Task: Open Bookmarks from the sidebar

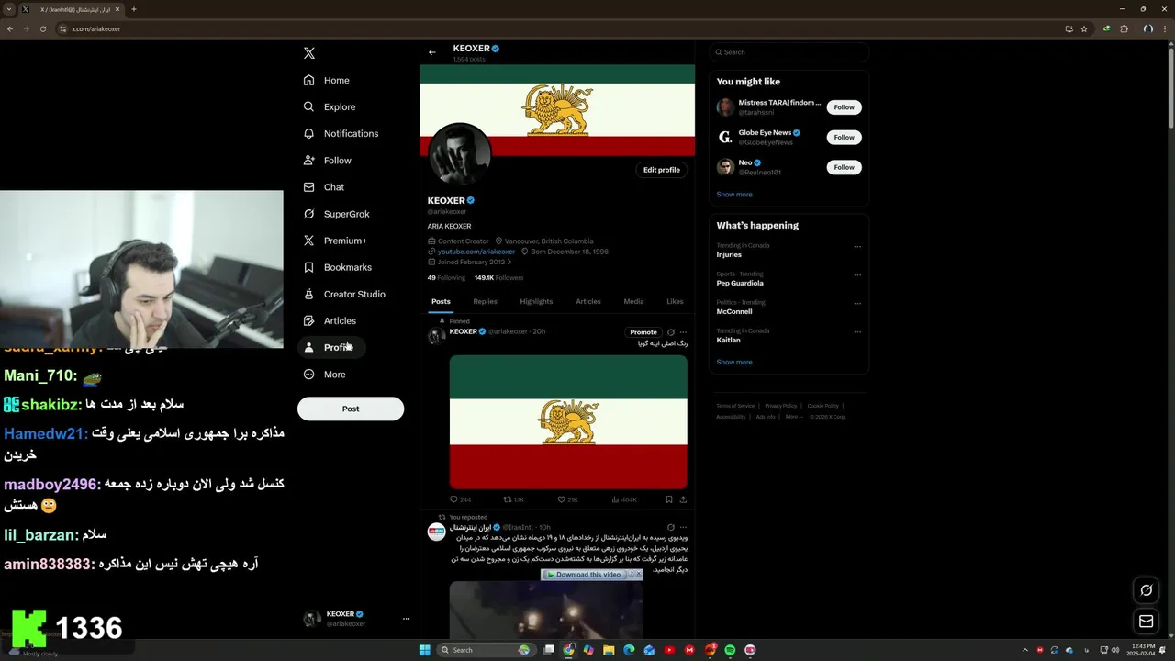Action: (337, 267)
